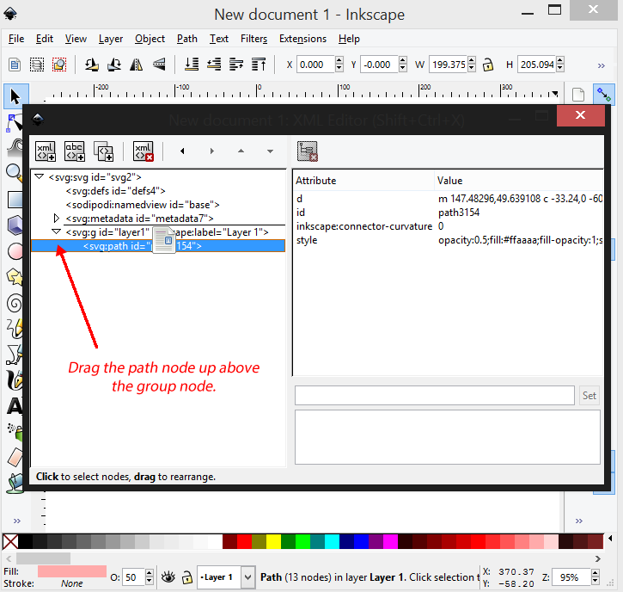Raise selection one step
Image resolution: width=623 pixels, height=592 pixels.
click(236, 65)
